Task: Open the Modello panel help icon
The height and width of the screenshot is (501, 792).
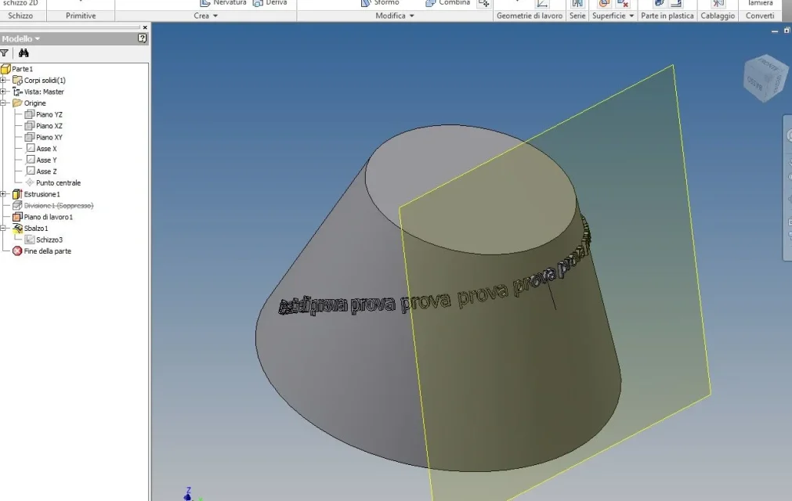Action: 143,38
